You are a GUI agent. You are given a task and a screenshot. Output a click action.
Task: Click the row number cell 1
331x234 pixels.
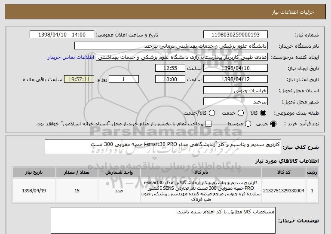[x=312, y=191]
